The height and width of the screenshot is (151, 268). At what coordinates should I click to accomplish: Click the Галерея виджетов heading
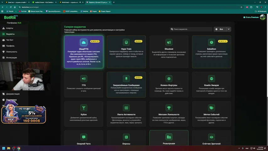tap(75, 27)
